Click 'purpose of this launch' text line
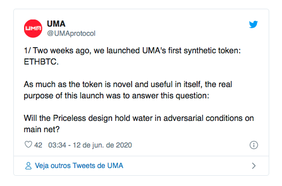Viewport: 282px width, 186px height. (x=116, y=96)
